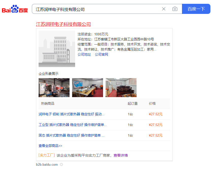Click the 起订量 column header
The width and height of the screenshot is (216, 171).
coord(132,103)
